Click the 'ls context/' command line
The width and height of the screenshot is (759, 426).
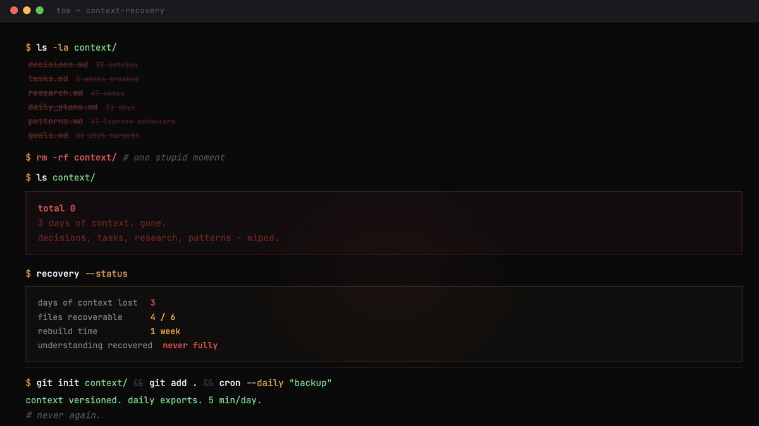pos(60,177)
